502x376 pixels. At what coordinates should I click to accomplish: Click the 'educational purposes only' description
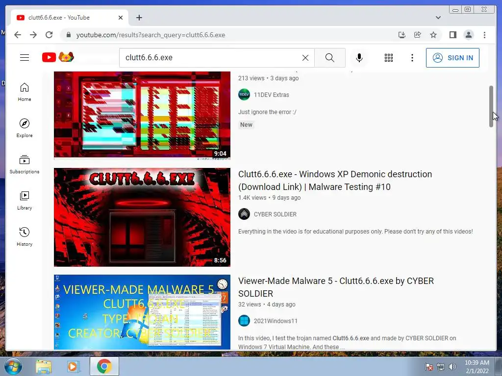[355, 232]
